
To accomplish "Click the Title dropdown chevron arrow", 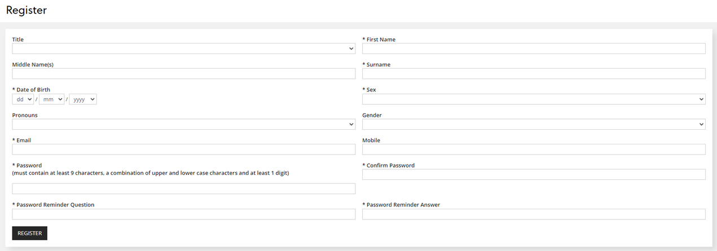I will [351, 49].
